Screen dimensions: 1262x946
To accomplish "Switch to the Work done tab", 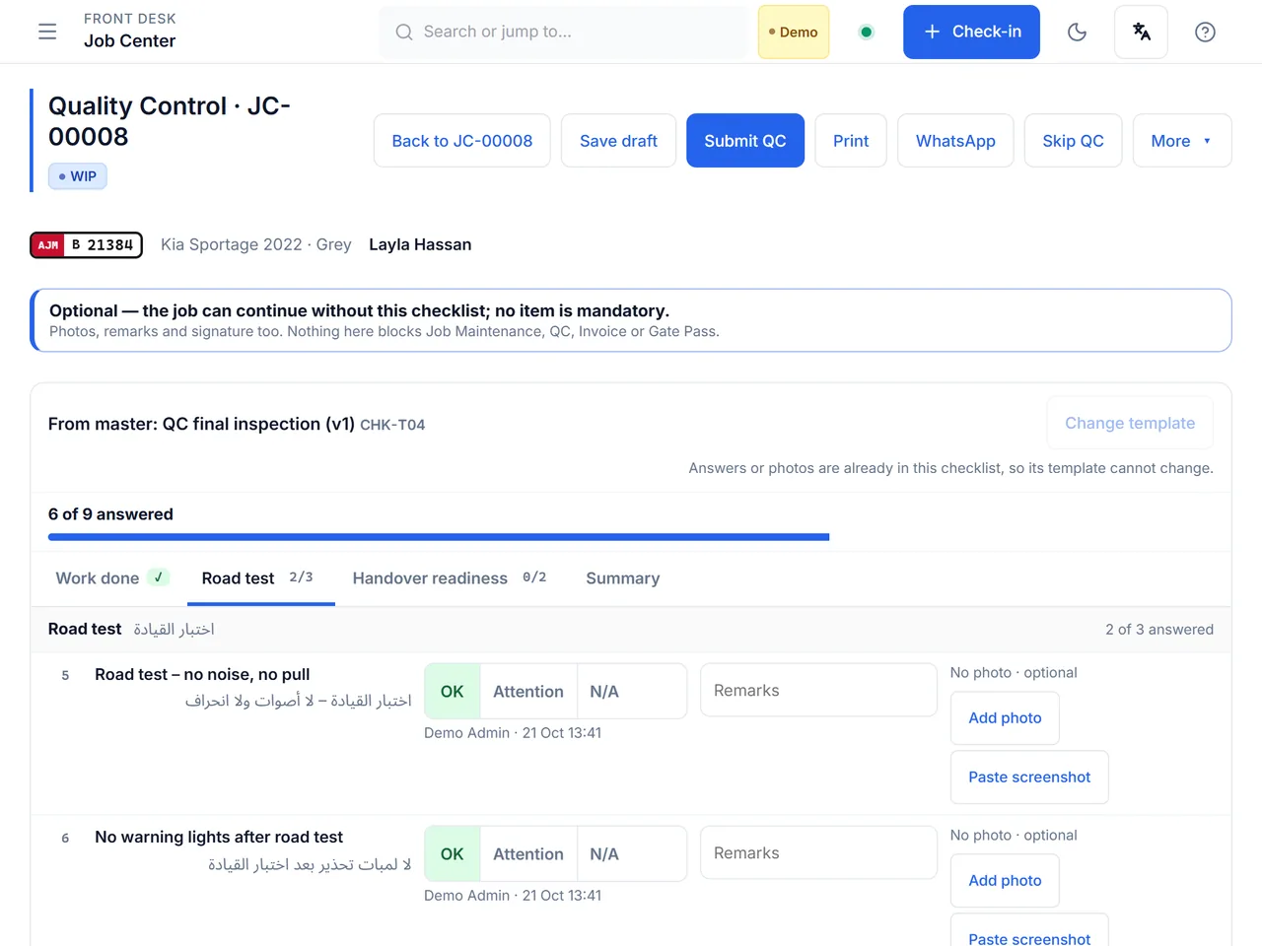I will (x=112, y=578).
